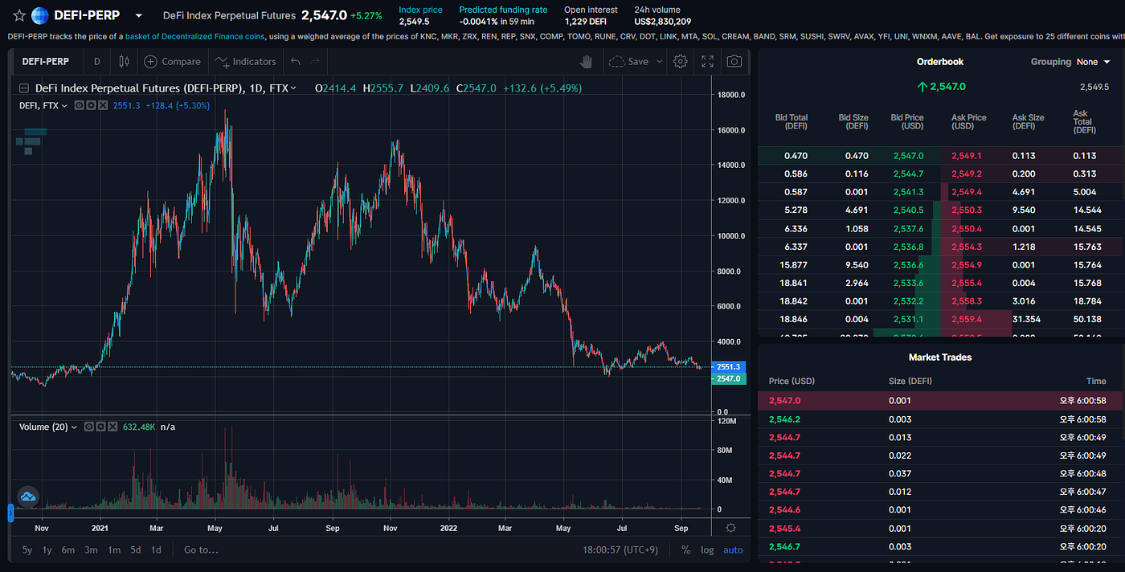Set chart range to 5y
This screenshot has width=1125, height=572.
point(27,550)
